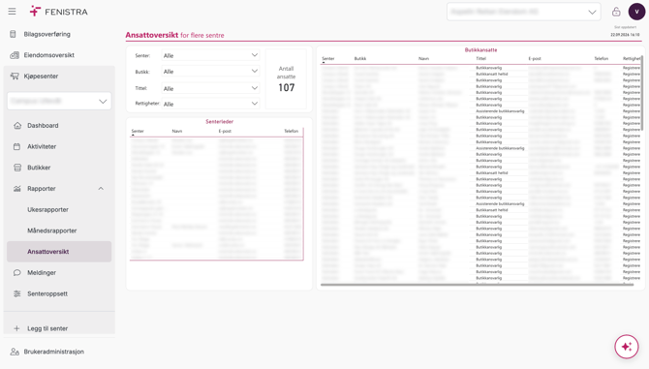The height and width of the screenshot is (369, 649).
Task: Sort Butikkansatte table by Butikk column
Action: 360,59
